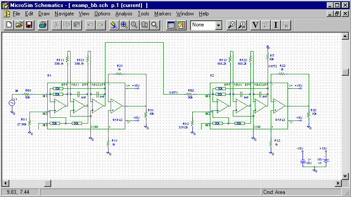
Task: Print the schematic using the printer icon
Action: pyautogui.click(x=42, y=25)
